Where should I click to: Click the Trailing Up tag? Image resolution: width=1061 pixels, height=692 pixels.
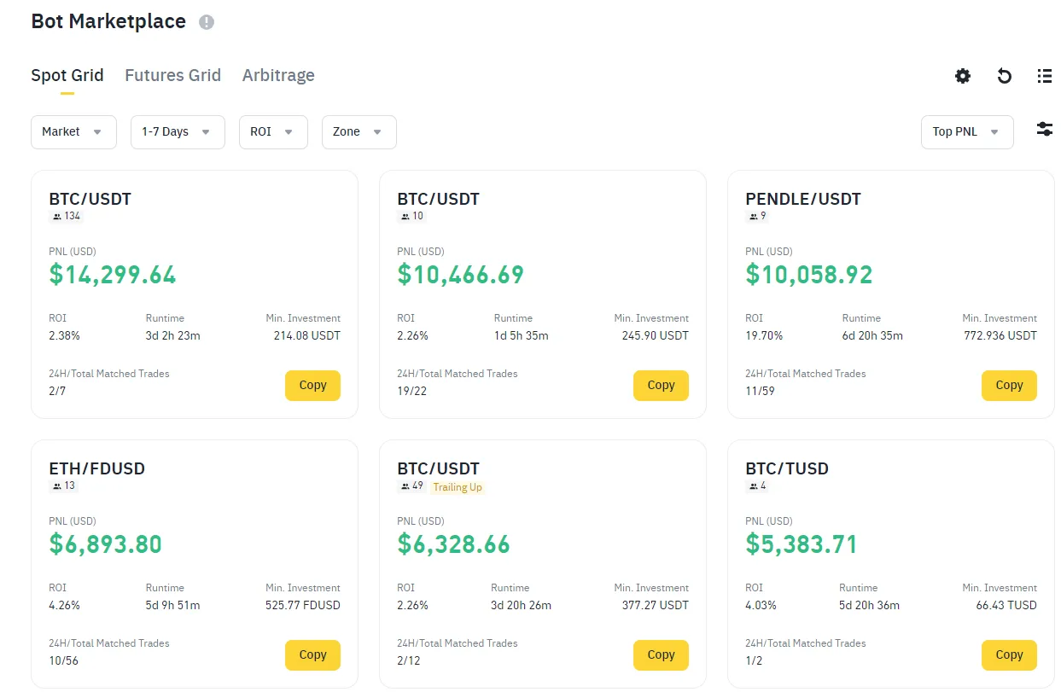point(457,487)
